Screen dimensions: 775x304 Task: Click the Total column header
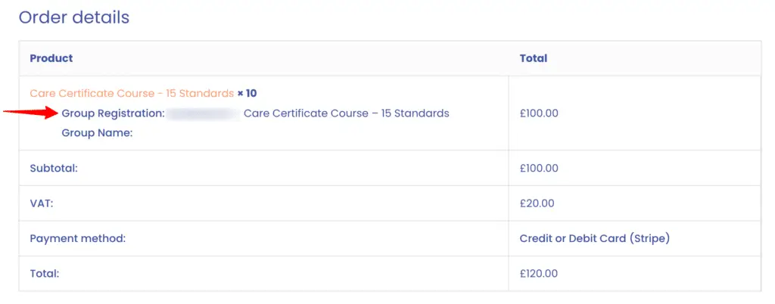click(x=534, y=58)
